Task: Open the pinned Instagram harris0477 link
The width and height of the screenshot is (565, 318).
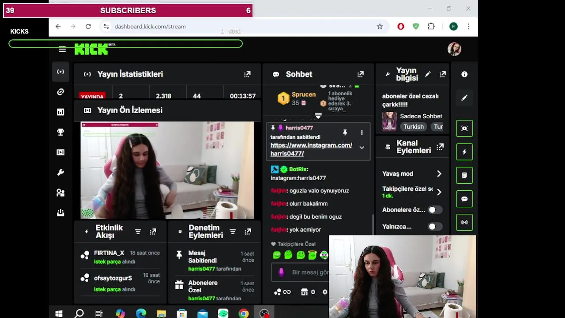Action: pos(311,149)
